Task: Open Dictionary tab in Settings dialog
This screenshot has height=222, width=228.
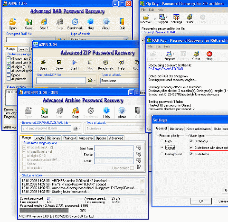Action: 177,129
